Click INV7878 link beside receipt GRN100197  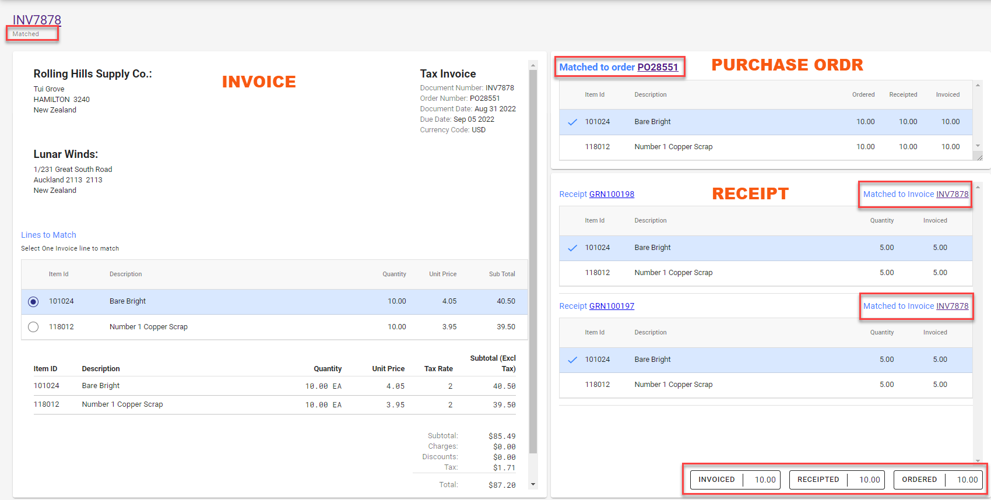(x=952, y=306)
